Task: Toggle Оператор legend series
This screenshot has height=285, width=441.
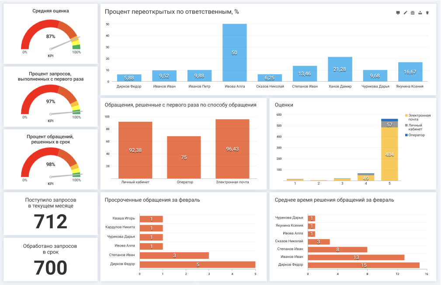Action: 415,135
